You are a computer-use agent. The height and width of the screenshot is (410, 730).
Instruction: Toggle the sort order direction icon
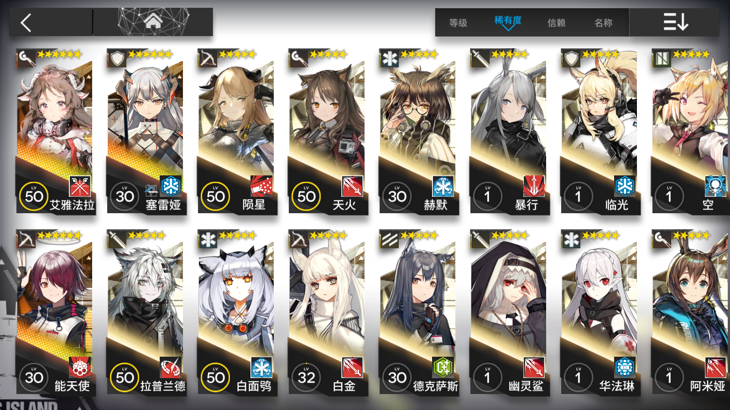pyautogui.click(x=675, y=22)
